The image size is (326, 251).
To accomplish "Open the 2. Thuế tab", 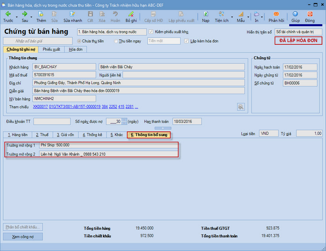I will pos(42,135).
